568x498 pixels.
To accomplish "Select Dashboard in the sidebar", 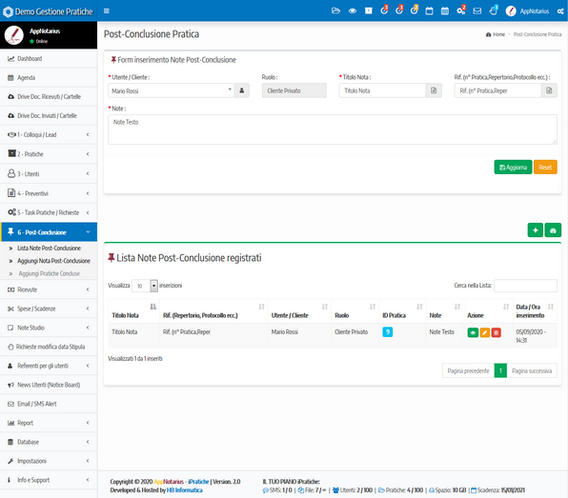I will coord(49,59).
